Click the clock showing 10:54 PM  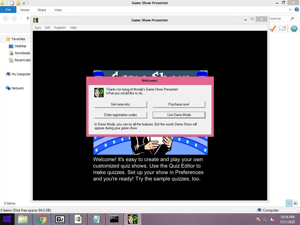coord(287,219)
